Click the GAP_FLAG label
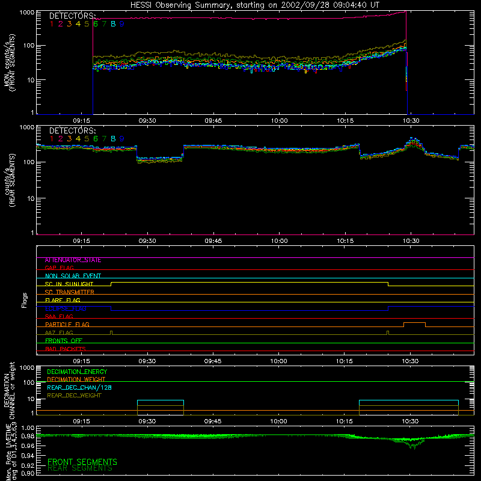 pos(59,268)
